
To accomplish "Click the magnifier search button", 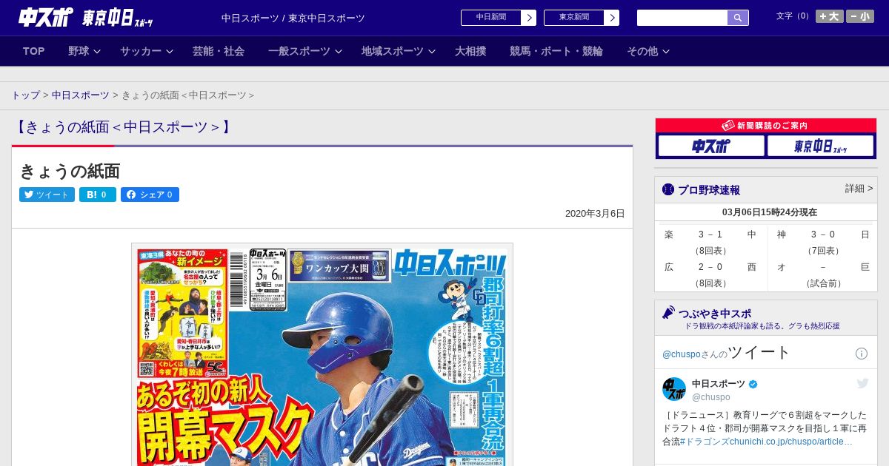I will tap(738, 18).
